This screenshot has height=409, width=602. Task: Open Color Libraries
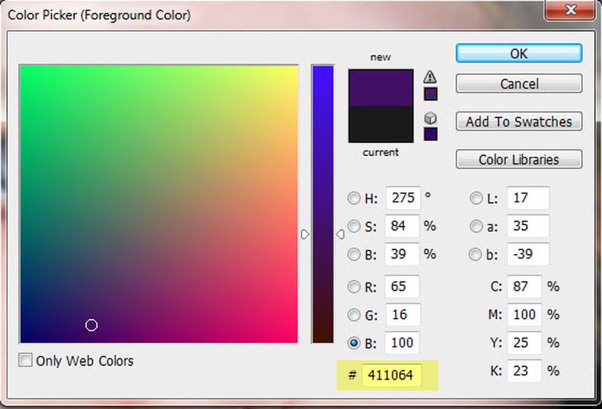click(x=518, y=160)
